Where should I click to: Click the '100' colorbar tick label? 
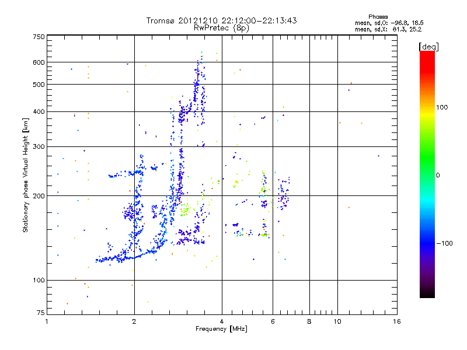tap(442, 107)
